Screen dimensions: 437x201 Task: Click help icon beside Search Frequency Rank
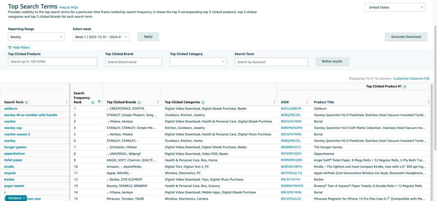tap(93, 102)
